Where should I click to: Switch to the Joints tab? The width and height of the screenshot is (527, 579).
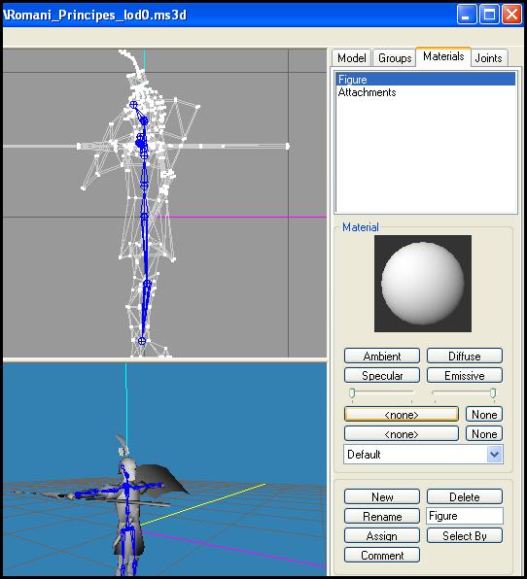[x=488, y=58]
